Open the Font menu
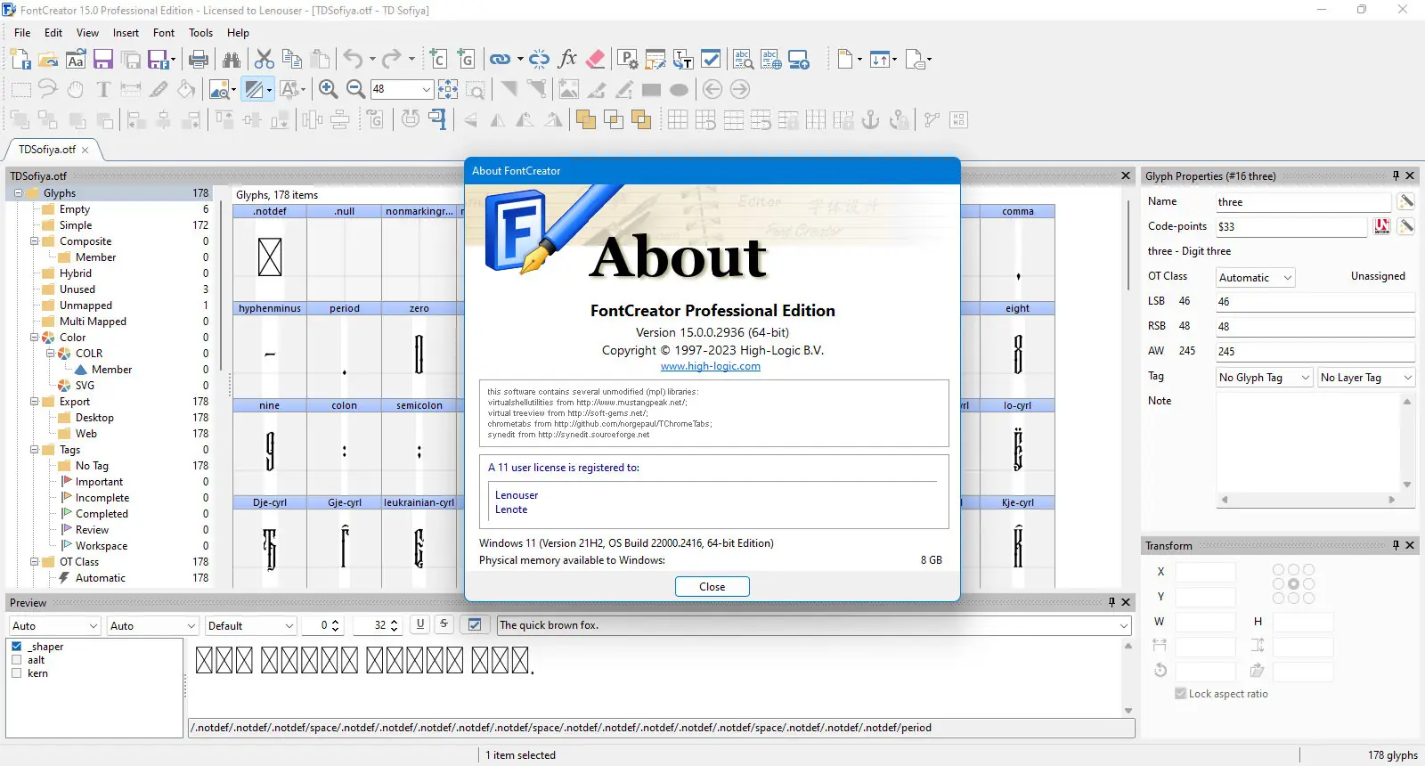This screenshot has height=766, width=1425. tap(164, 33)
